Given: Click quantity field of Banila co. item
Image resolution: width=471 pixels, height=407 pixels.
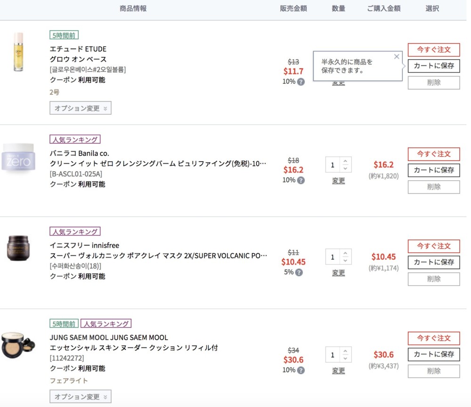Looking at the screenshot, I should point(333,165).
